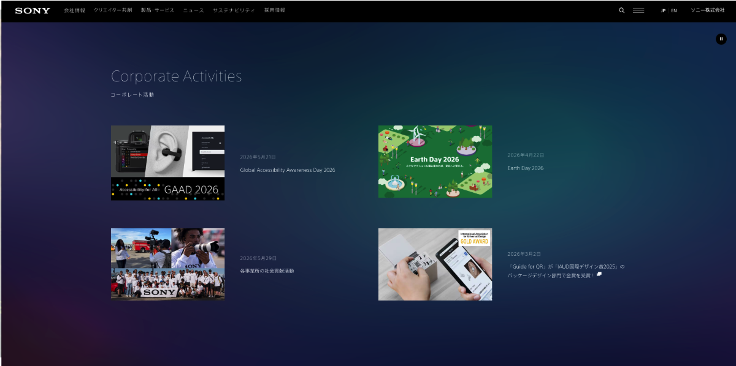Screen dimensions: 736x366
Task: Click the date 2026年5月29日
Action: click(x=258, y=258)
